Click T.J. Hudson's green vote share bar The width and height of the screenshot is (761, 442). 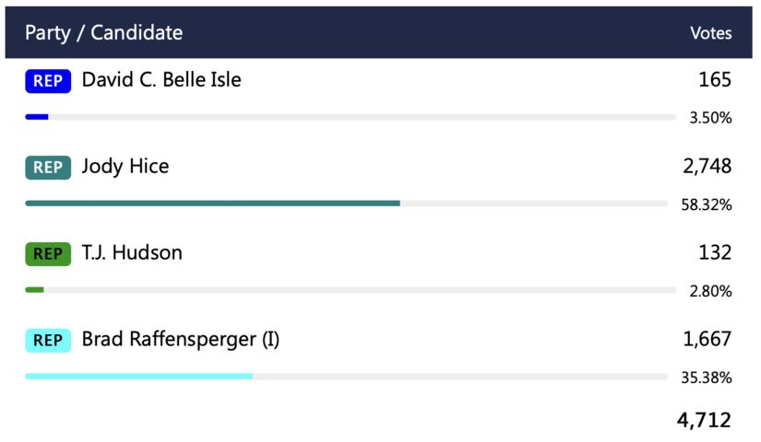(x=34, y=290)
